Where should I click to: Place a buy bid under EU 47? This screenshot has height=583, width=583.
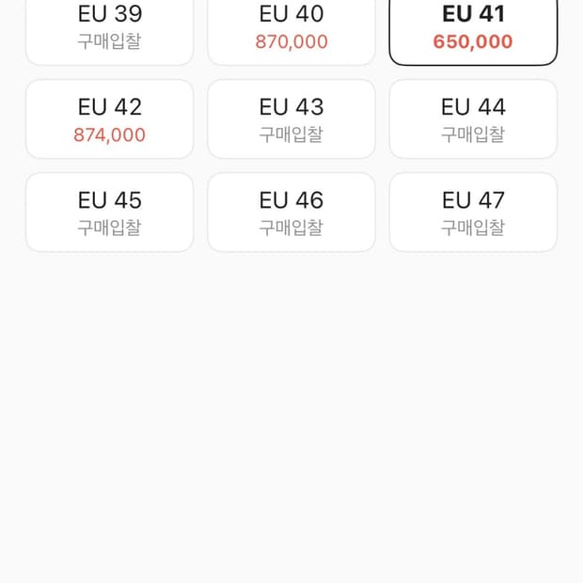(x=473, y=228)
